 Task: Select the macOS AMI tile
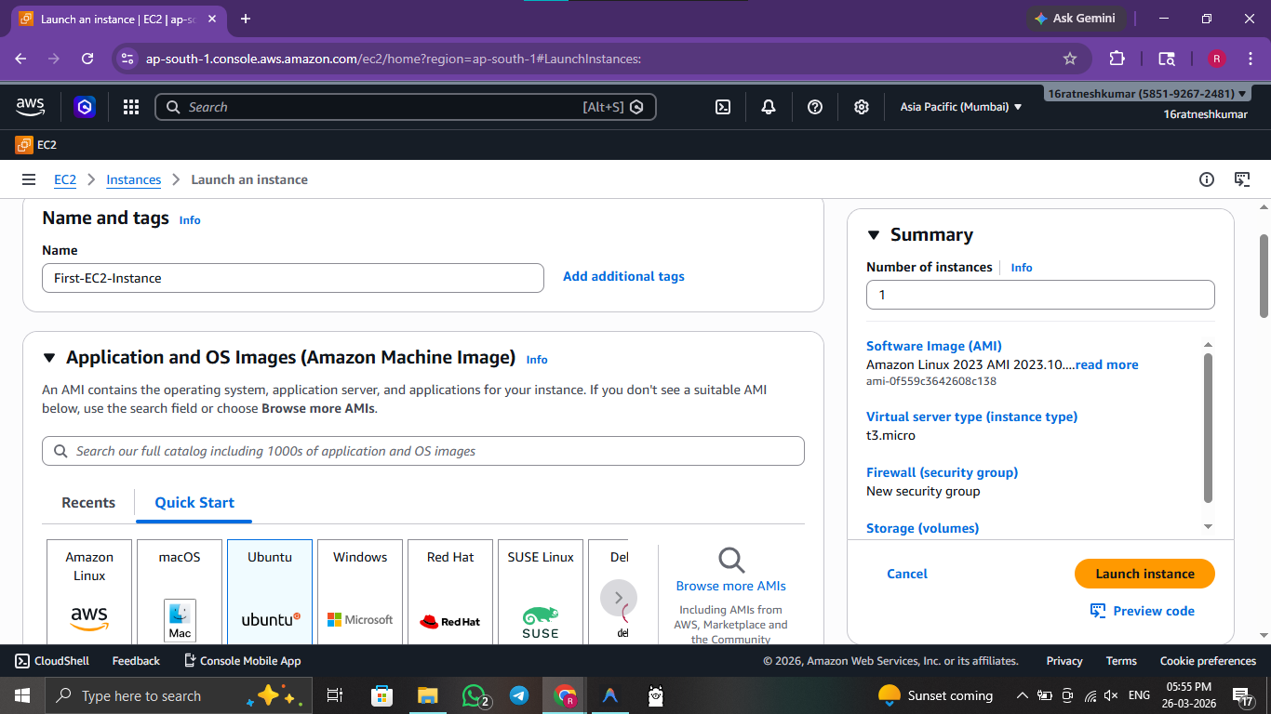[180, 591]
